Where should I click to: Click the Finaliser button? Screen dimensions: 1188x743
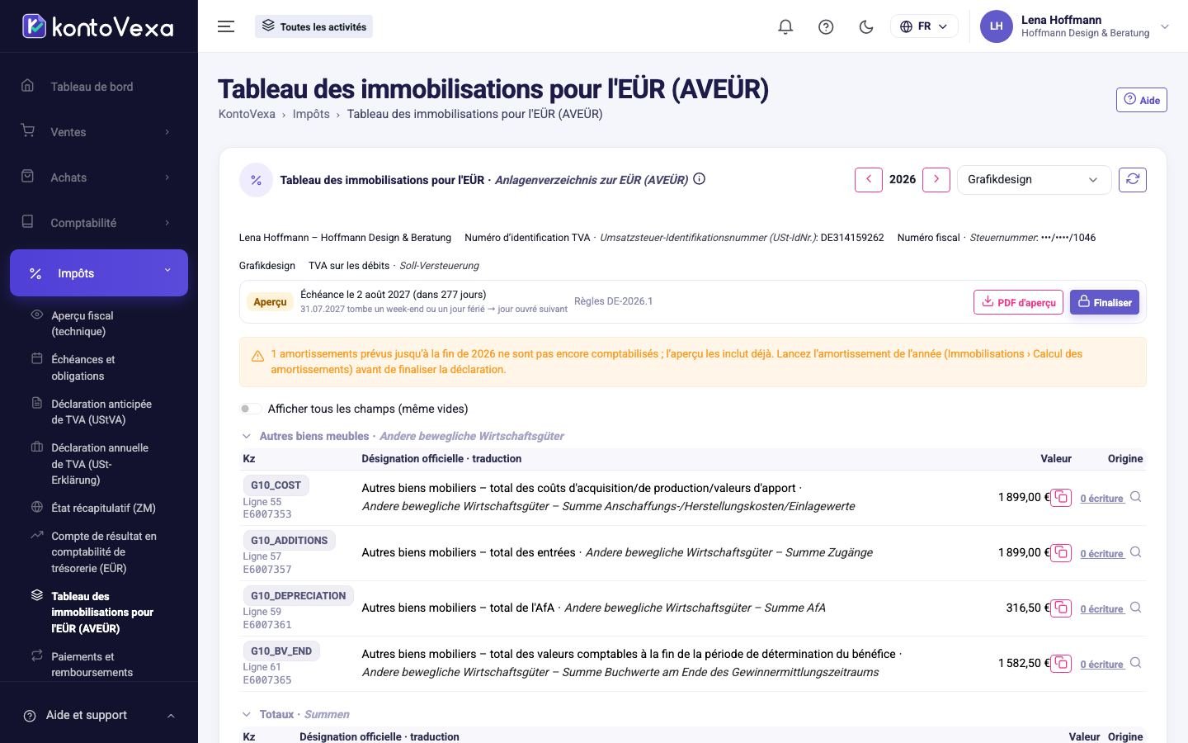[1105, 302]
